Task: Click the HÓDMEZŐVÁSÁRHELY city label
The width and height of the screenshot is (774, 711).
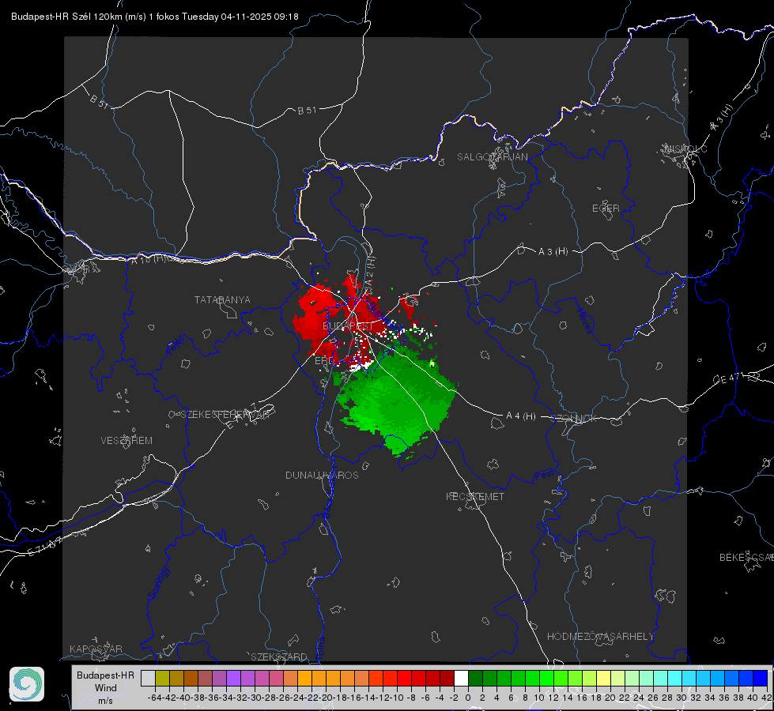Action: [x=600, y=637]
